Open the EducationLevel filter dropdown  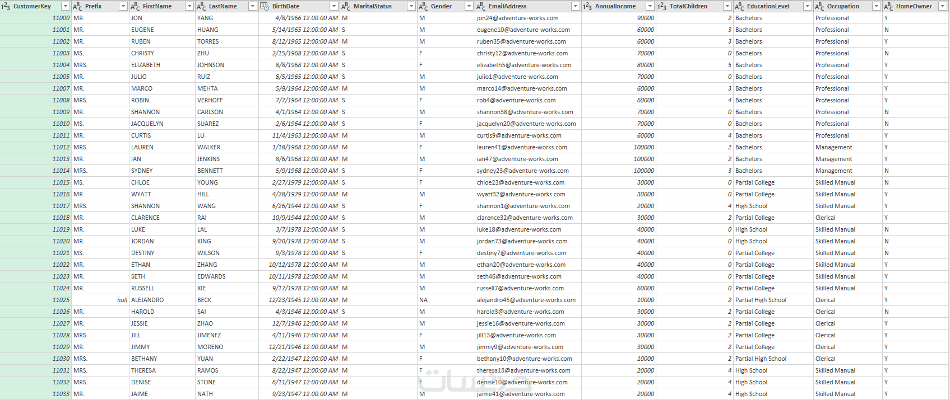(807, 6)
